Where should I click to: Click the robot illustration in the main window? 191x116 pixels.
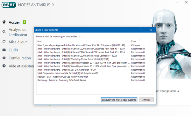coord(171,44)
